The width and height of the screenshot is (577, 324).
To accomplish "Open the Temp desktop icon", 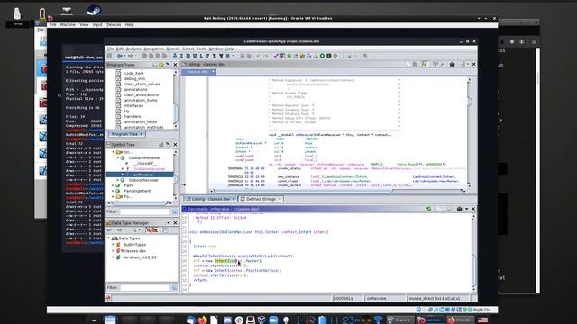I will tap(17, 16).
